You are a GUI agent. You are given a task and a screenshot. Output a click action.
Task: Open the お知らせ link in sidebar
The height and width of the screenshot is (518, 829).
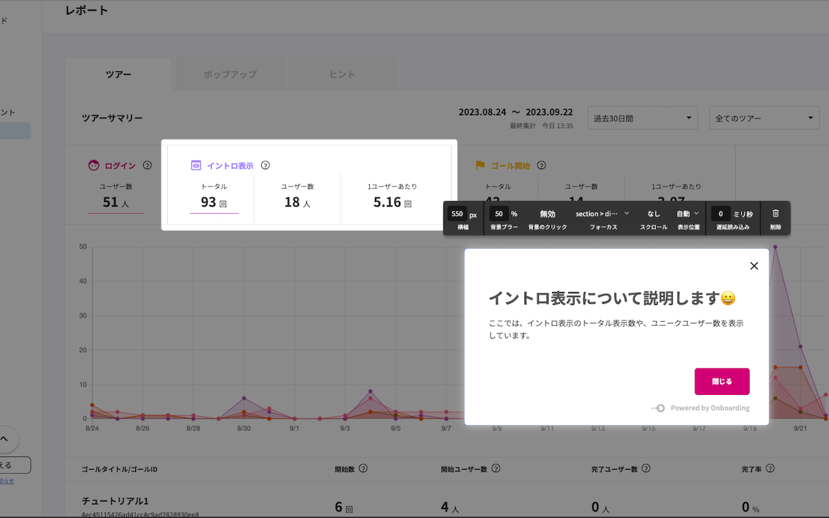point(8,481)
